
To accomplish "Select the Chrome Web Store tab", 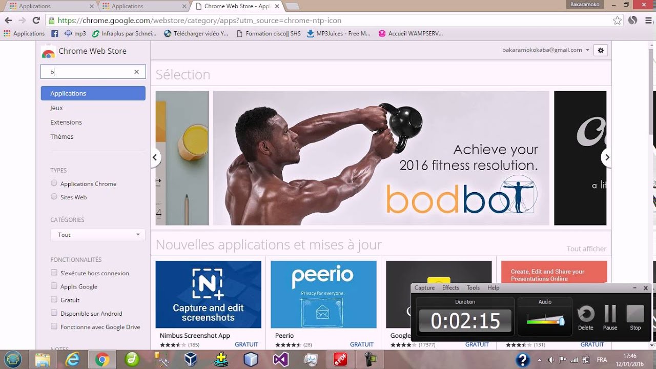I will (x=236, y=6).
